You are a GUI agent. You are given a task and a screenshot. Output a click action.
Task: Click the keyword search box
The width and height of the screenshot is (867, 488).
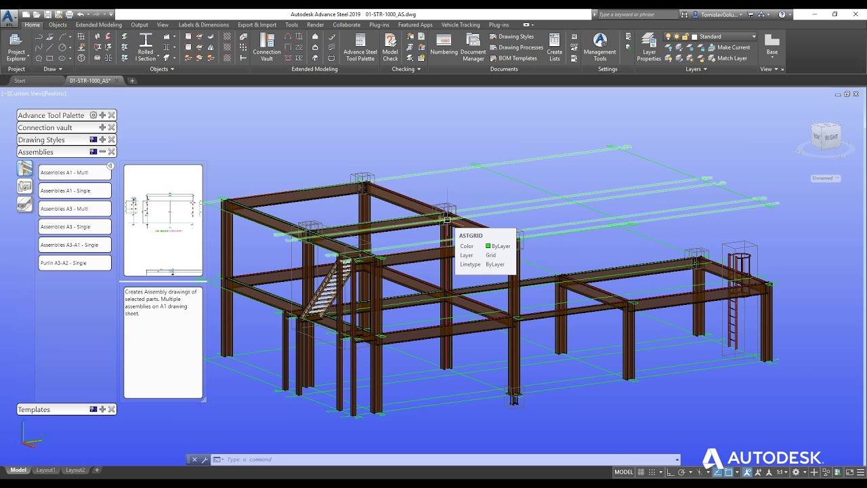click(637, 14)
